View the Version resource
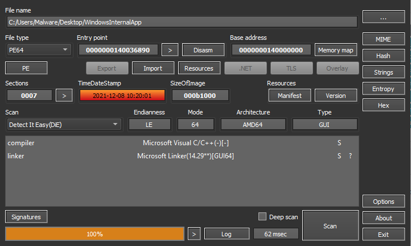 pyautogui.click(x=336, y=96)
